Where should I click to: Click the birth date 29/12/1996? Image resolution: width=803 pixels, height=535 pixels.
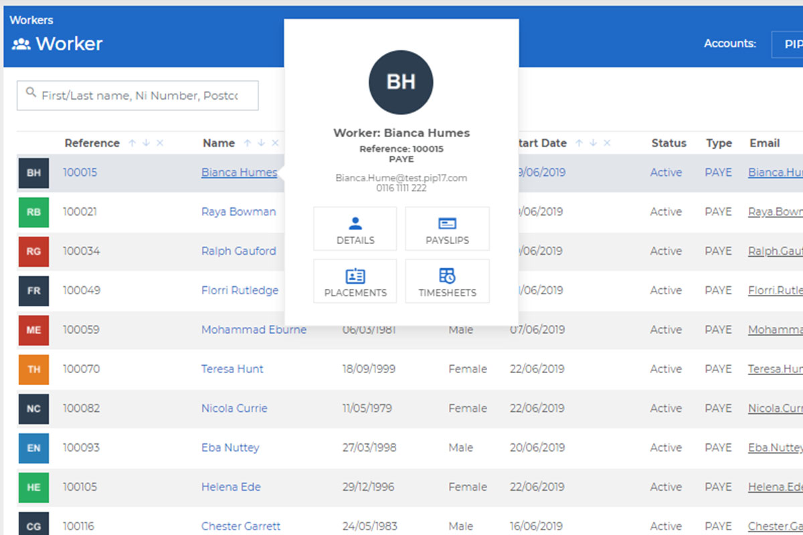pyautogui.click(x=368, y=488)
